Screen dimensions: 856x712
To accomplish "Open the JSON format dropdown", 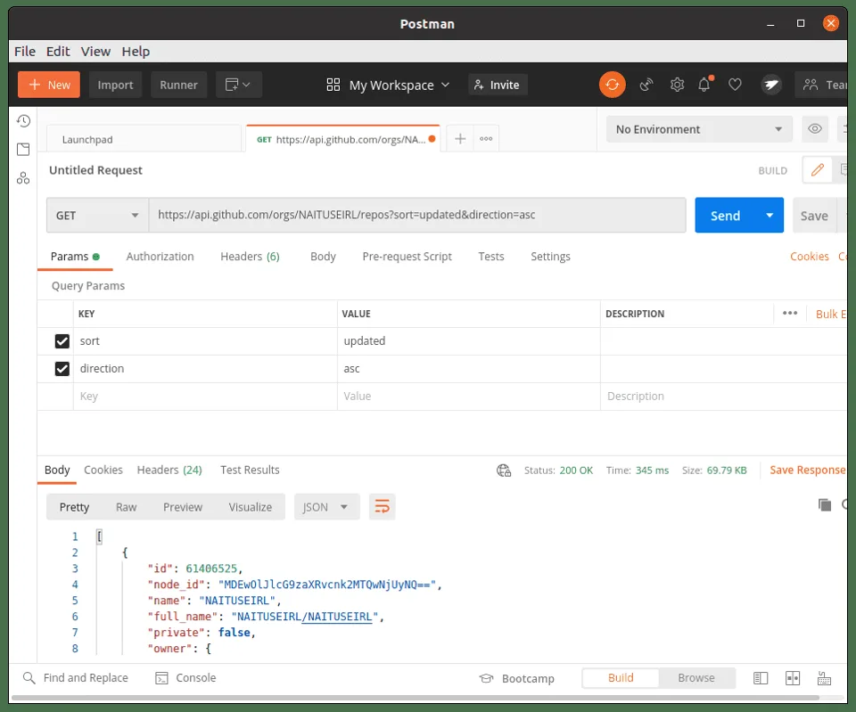I will [x=326, y=507].
